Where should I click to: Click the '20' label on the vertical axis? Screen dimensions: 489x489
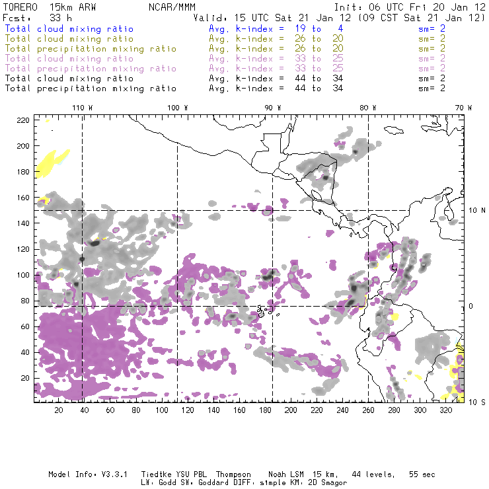pos(25,378)
